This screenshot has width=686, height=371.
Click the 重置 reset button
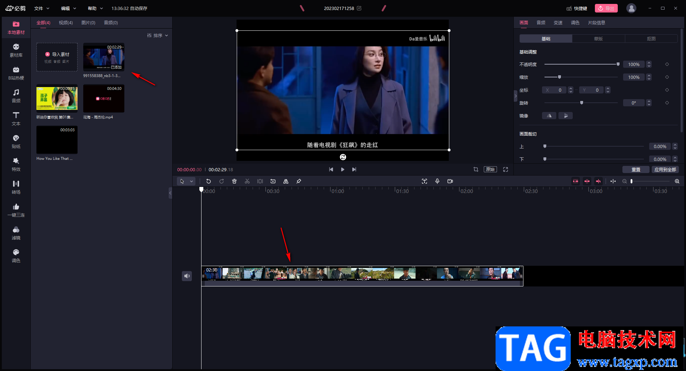click(x=636, y=169)
